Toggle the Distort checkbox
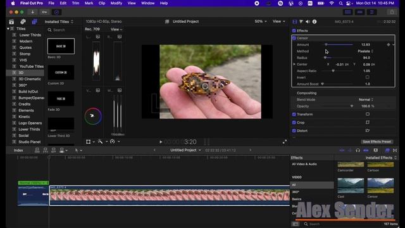This screenshot has width=405, height=228. click(294, 131)
